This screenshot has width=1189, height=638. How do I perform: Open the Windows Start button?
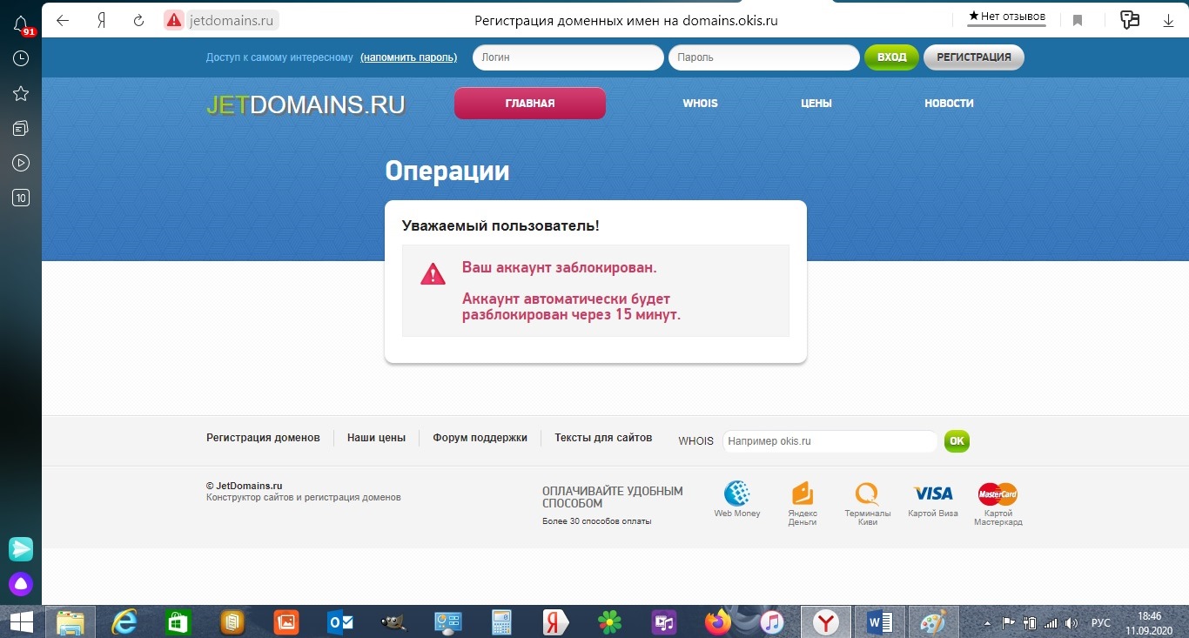click(x=21, y=621)
